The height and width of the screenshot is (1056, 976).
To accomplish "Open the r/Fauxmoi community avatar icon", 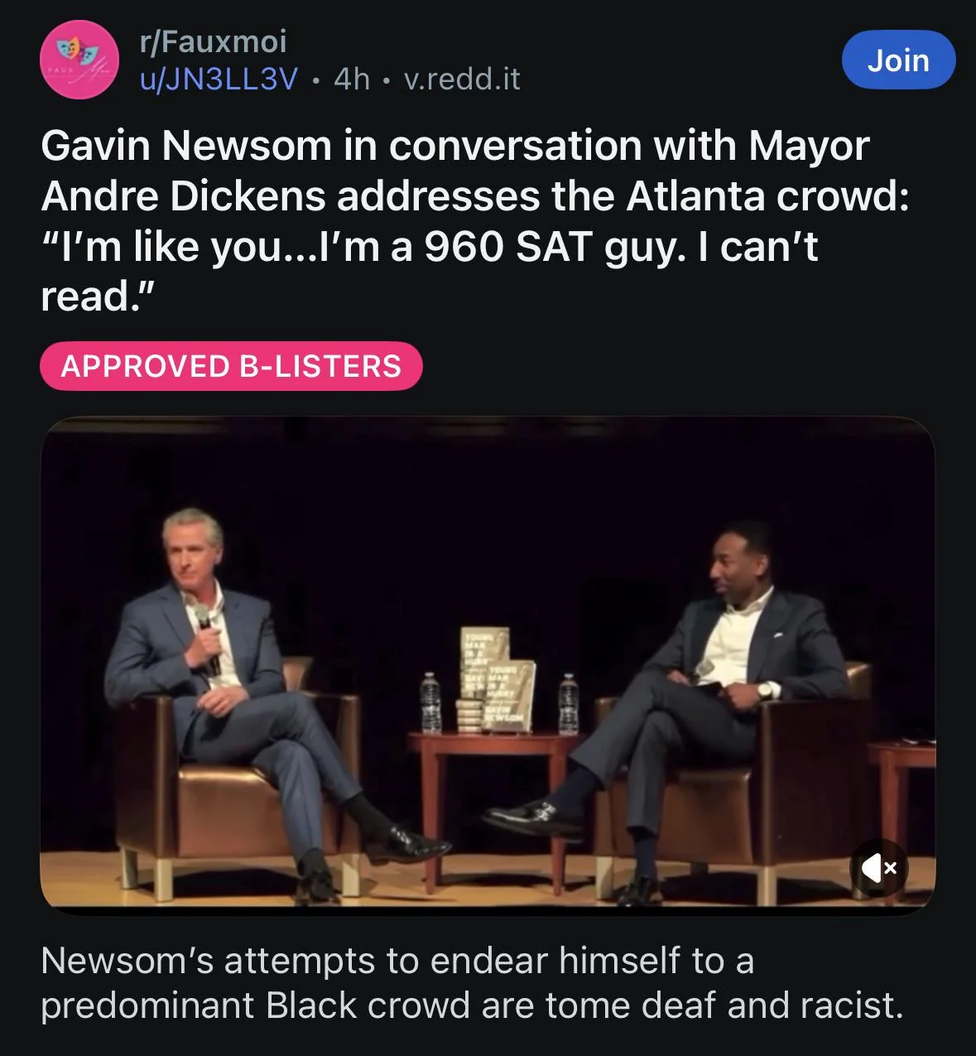I will 79,60.
